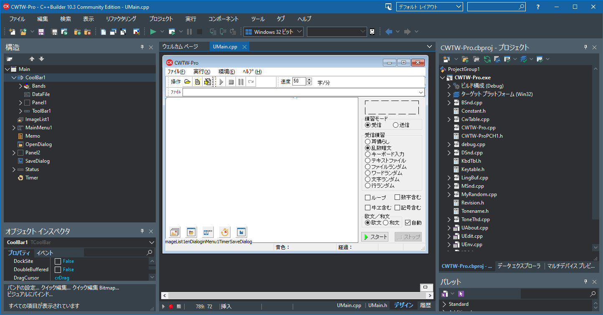
Task: Select the SaveDialog component icon on the form
Action: pos(241,232)
